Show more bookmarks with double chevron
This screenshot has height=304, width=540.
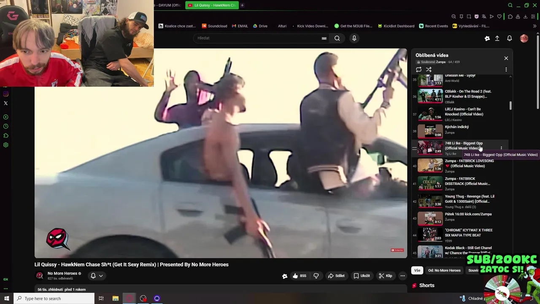[535, 26]
